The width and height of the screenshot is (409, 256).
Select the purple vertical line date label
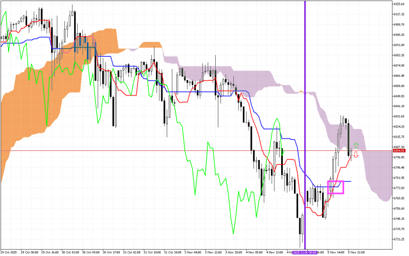(305, 253)
